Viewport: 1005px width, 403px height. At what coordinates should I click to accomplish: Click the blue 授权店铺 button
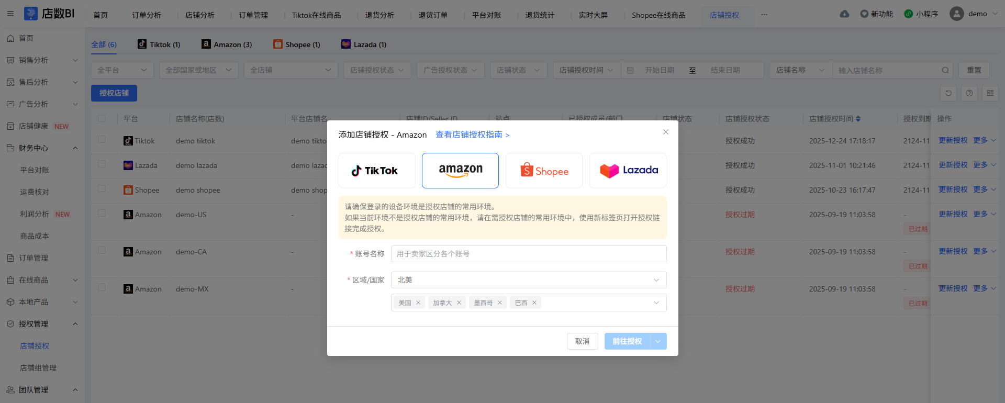point(114,93)
